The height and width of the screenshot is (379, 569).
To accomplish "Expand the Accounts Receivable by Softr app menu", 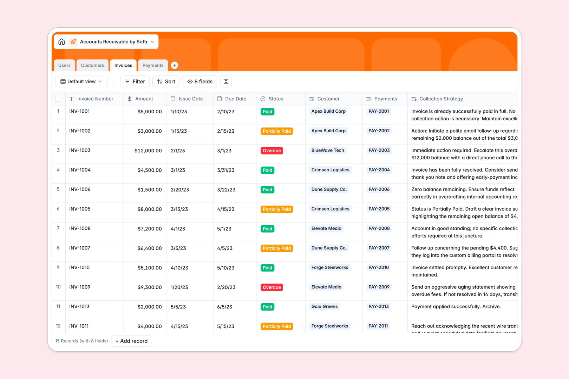I will click(152, 41).
